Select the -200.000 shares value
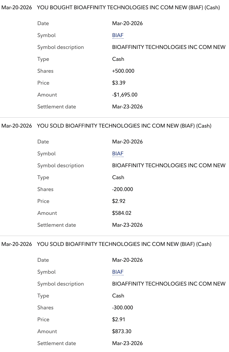This screenshot has height=352, width=229. pos(122,189)
